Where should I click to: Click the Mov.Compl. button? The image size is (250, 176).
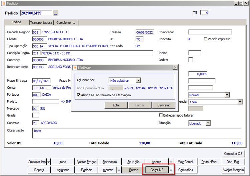[186, 162]
